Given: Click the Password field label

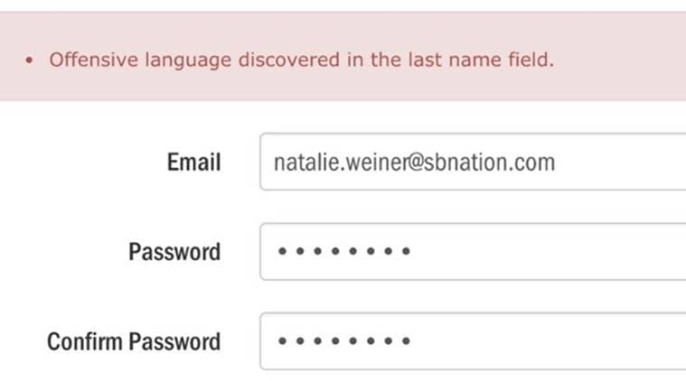Looking at the screenshot, I should coord(174,251).
